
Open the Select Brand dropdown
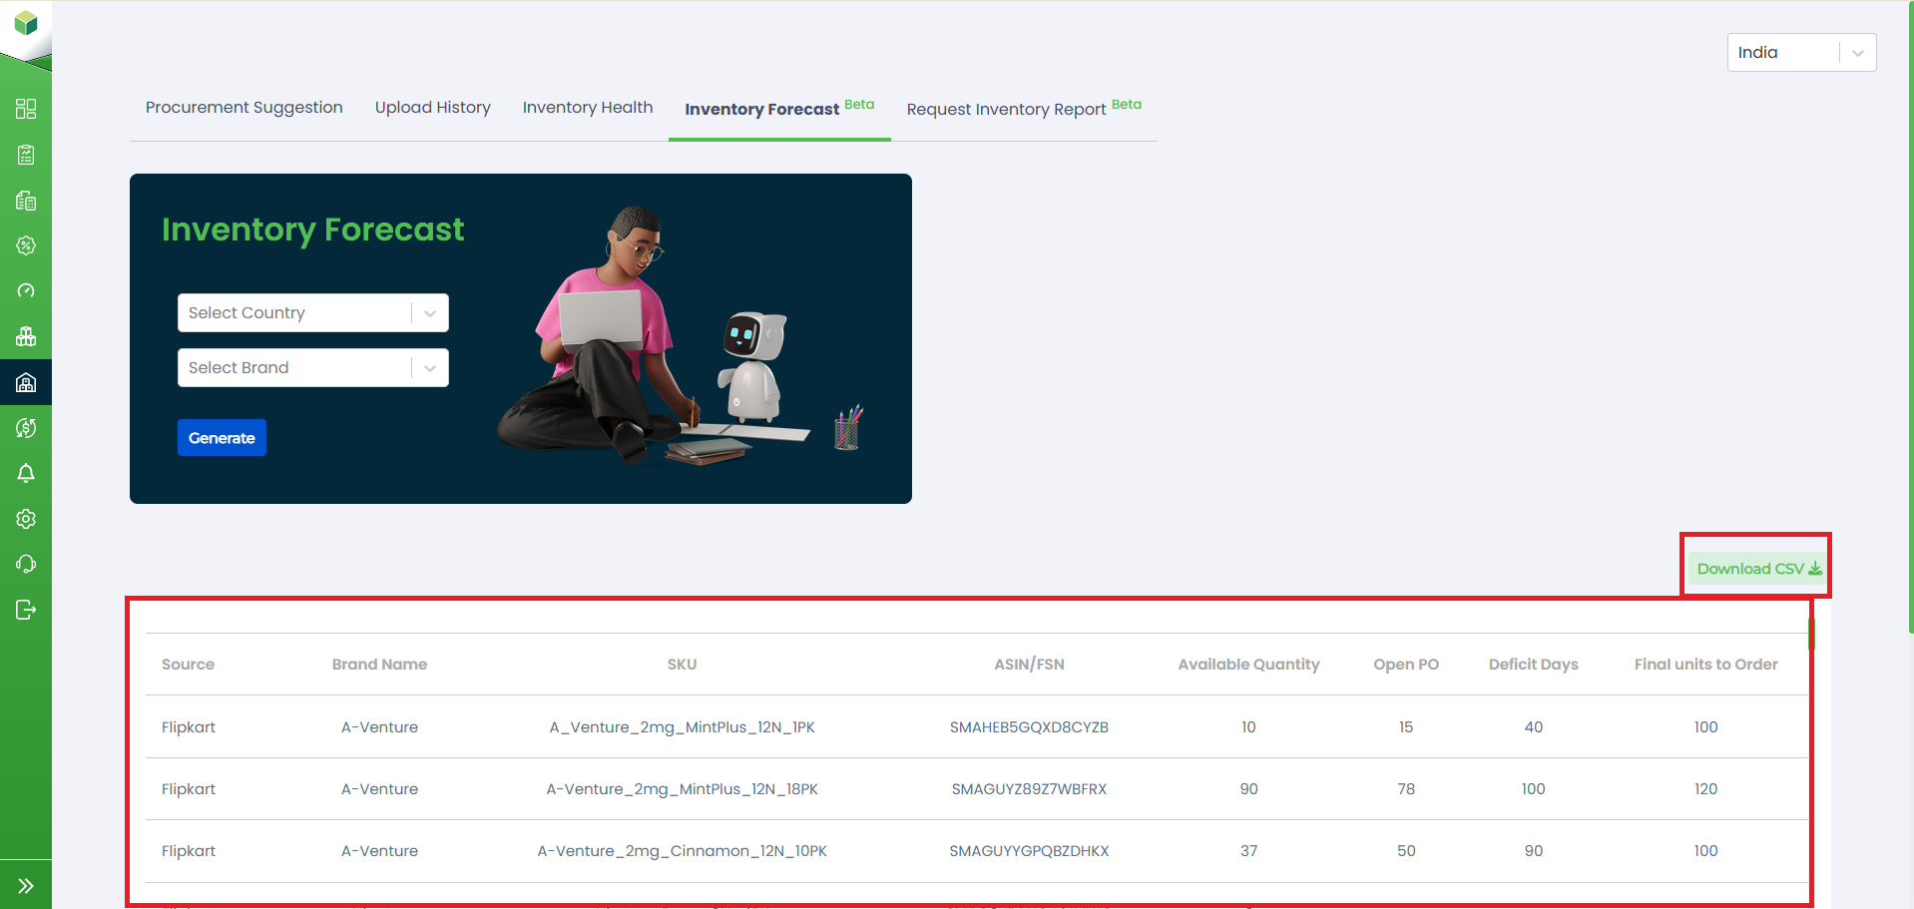[312, 368]
